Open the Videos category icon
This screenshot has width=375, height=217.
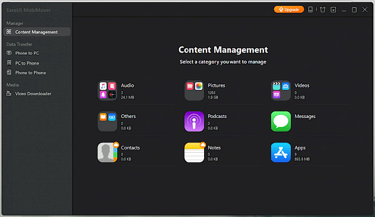(x=281, y=91)
